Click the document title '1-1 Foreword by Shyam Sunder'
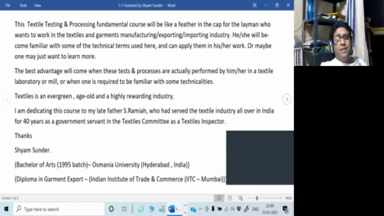The width and height of the screenshot is (384, 216). pyautogui.click(x=140, y=5)
